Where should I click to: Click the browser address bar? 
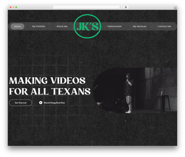point(88,7)
